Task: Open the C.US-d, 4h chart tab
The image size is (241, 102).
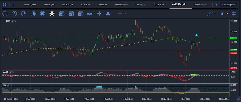Action: pos(140,5)
